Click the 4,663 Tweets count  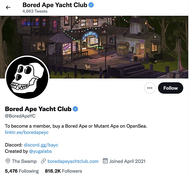pos(35,11)
